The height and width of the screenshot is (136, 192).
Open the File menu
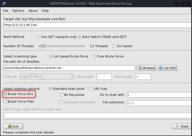(x=6, y=11)
